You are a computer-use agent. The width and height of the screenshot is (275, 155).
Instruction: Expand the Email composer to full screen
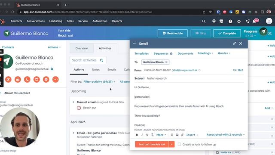pos(234,43)
